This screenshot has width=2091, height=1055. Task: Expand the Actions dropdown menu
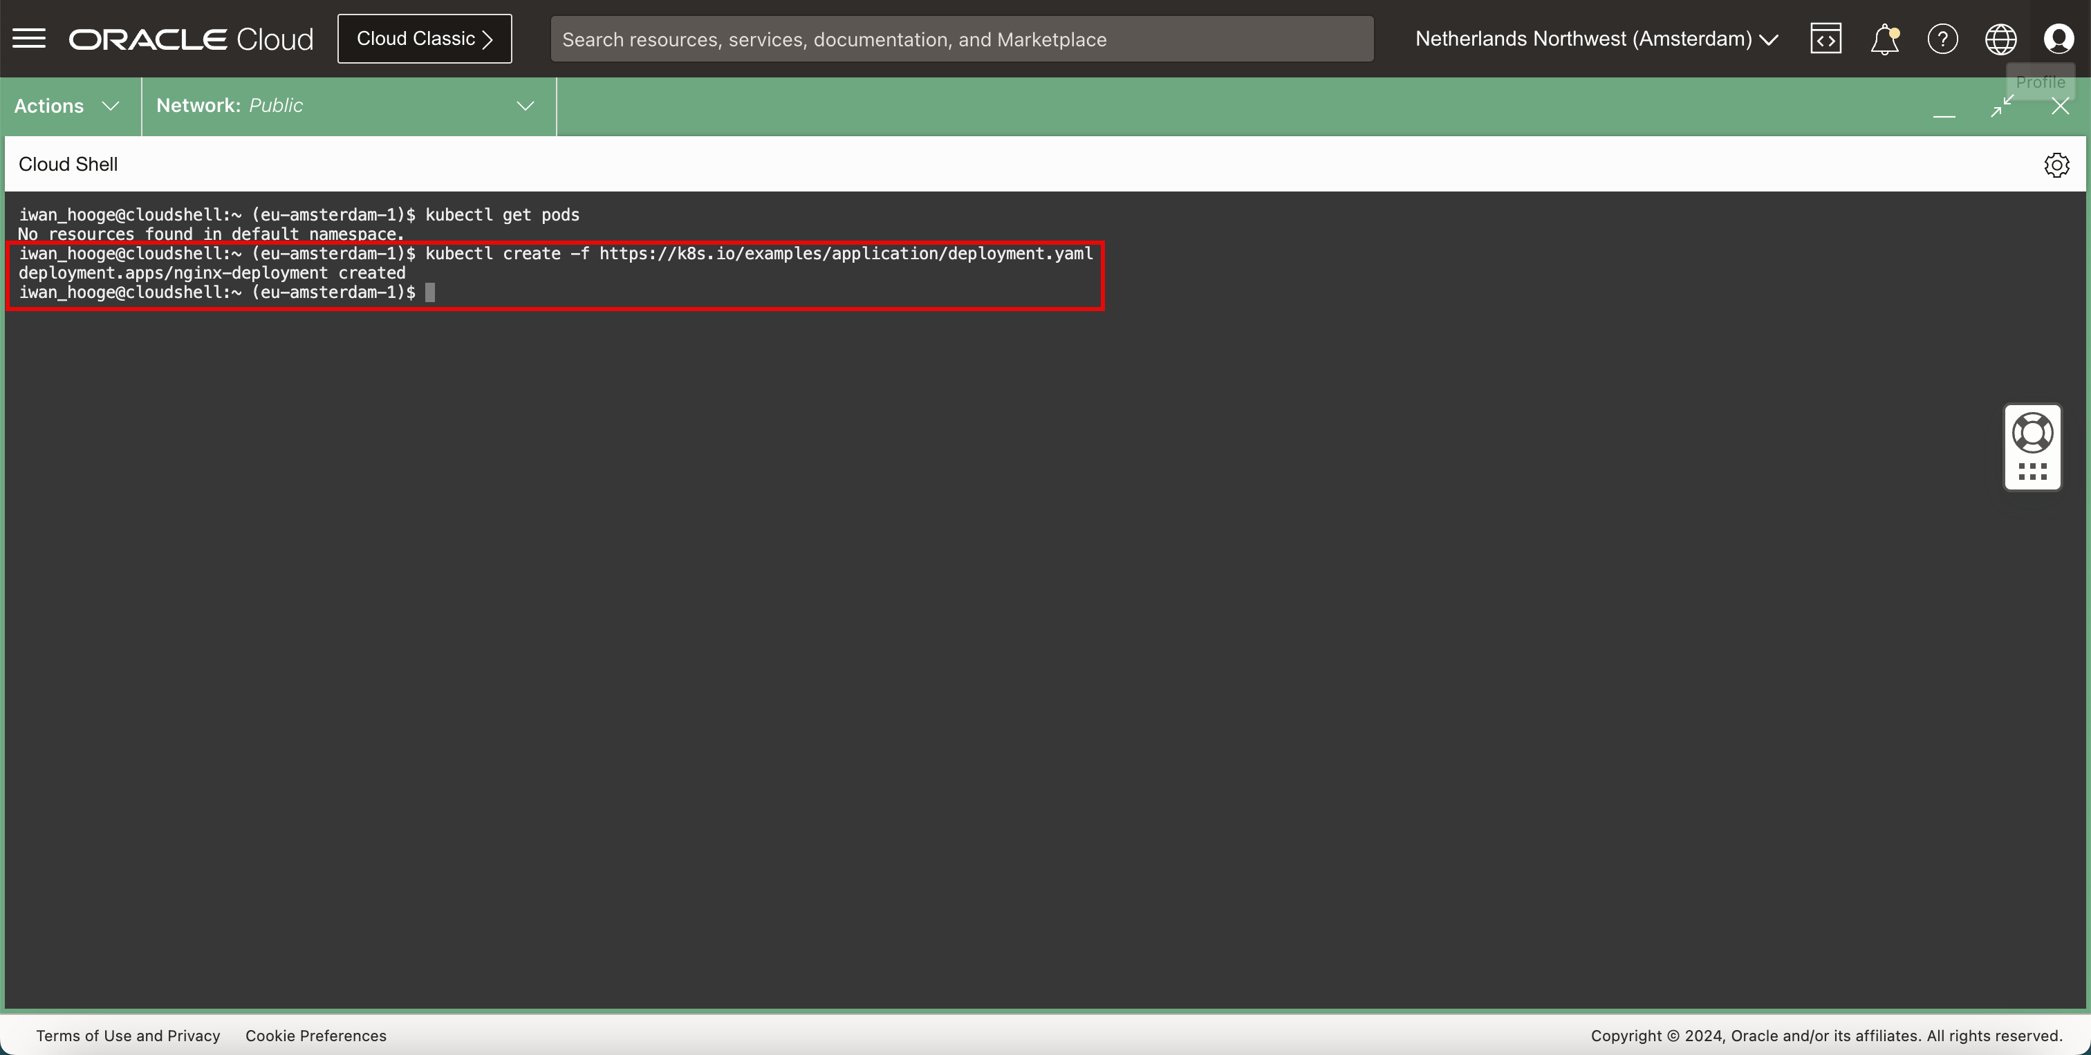pos(67,106)
